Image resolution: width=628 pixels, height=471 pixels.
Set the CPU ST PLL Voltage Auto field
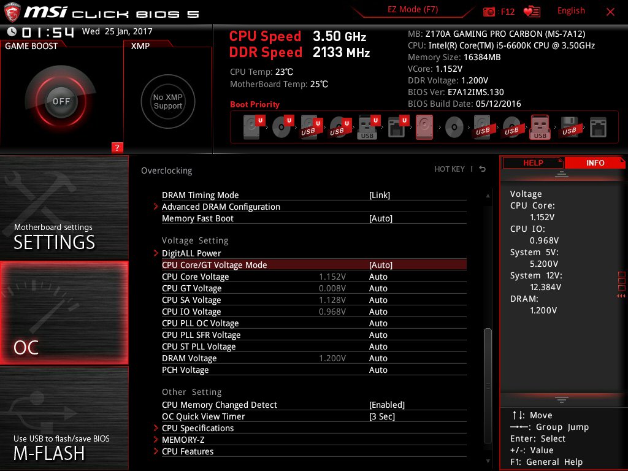coord(378,346)
